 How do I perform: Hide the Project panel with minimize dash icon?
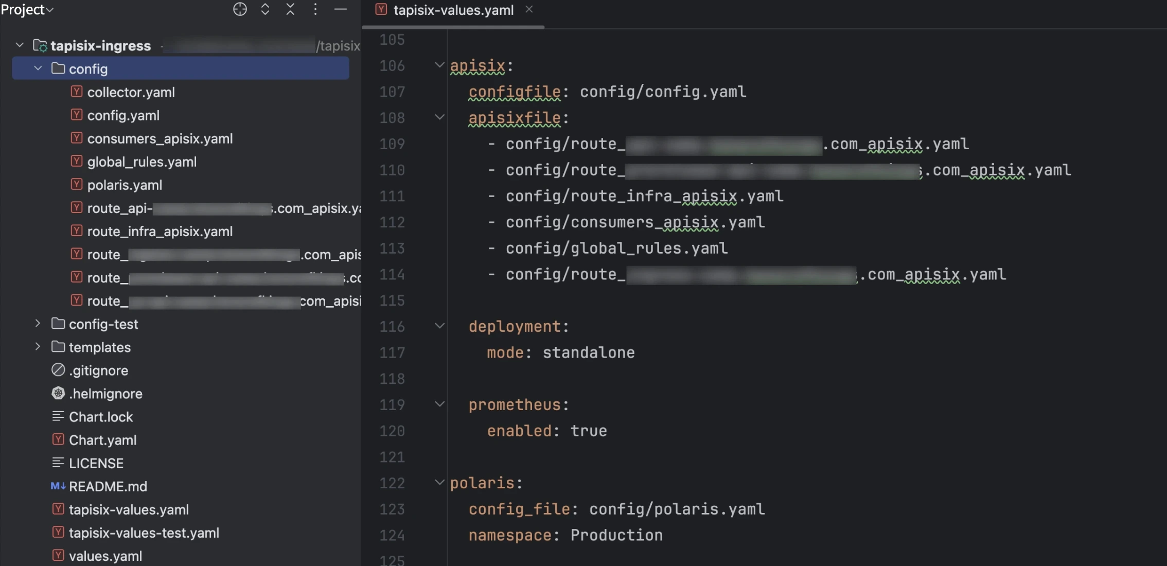(x=341, y=9)
